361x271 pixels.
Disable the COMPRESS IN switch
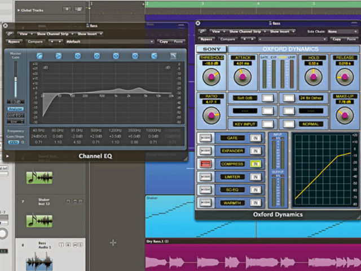[256, 164]
